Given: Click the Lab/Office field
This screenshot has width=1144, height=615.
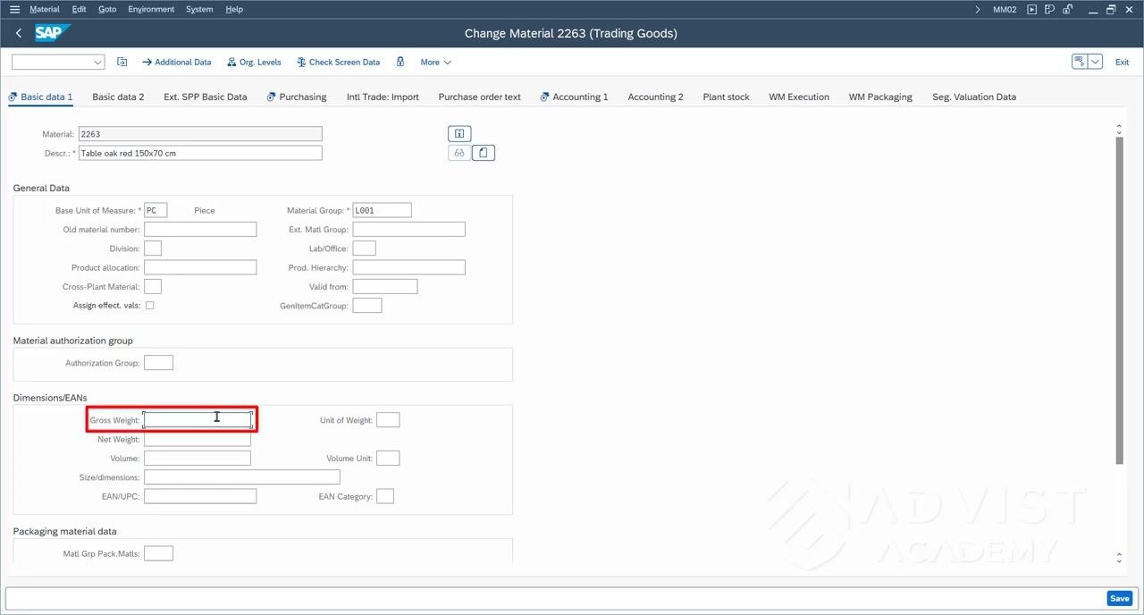Looking at the screenshot, I should click(364, 249).
